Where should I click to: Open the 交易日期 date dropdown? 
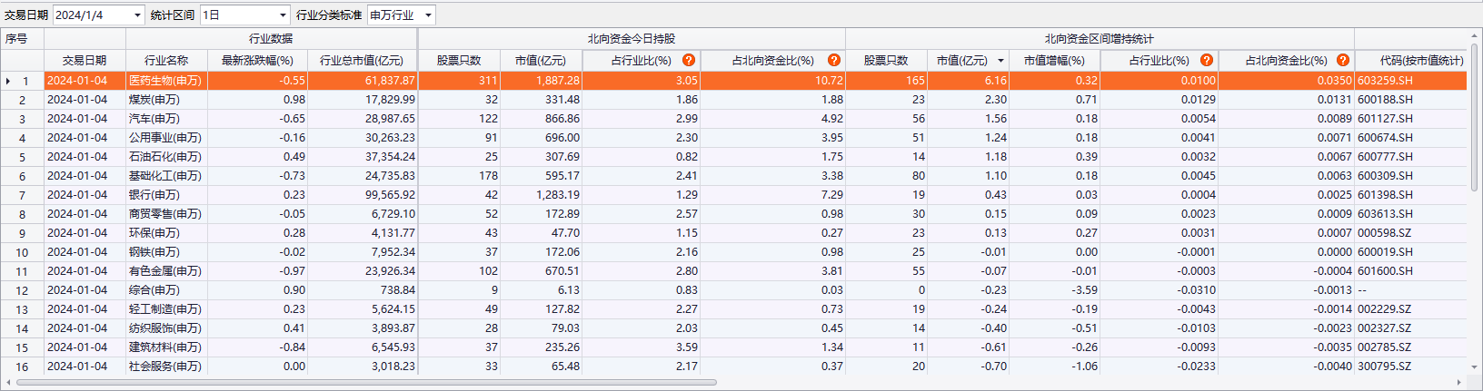(137, 15)
